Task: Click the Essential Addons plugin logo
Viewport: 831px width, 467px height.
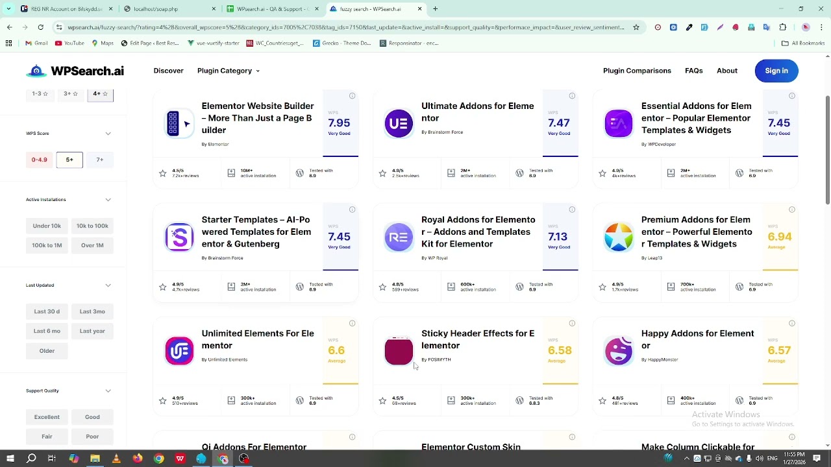Action: click(x=619, y=123)
